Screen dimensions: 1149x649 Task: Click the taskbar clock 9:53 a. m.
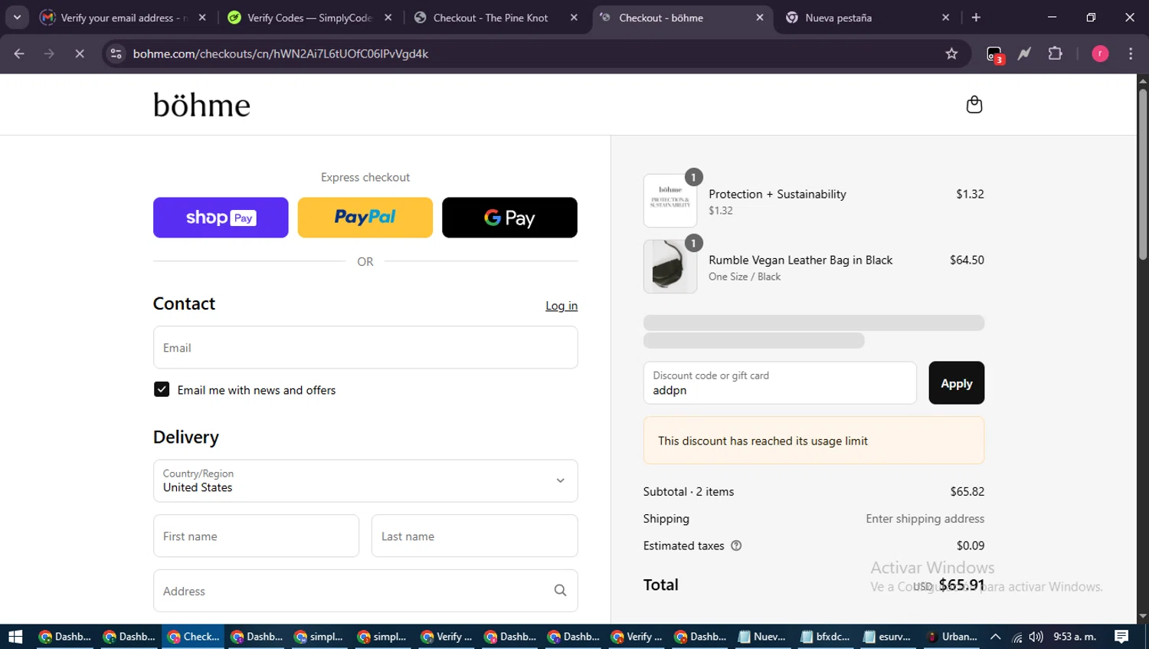[1075, 637]
